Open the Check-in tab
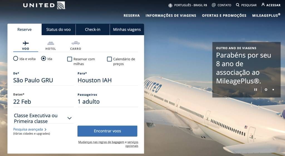This screenshot has width=285, height=156. (x=93, y=29)
